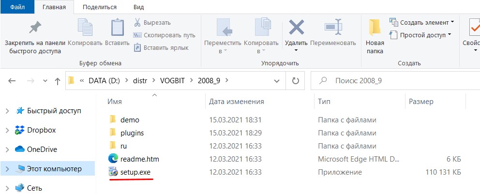Click the 15.03.2021 18:31 date cell

pyautogui.click(x=235, y=119)
